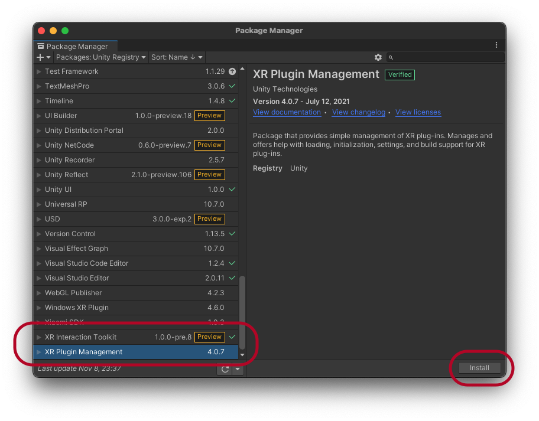Click the Verified badge next to title

point(400,75)
